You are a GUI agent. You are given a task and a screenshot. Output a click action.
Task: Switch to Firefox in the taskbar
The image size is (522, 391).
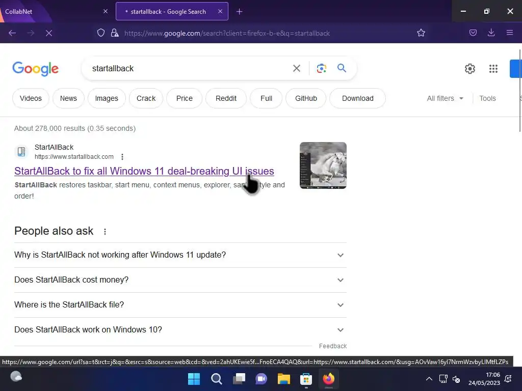[329, 379]
